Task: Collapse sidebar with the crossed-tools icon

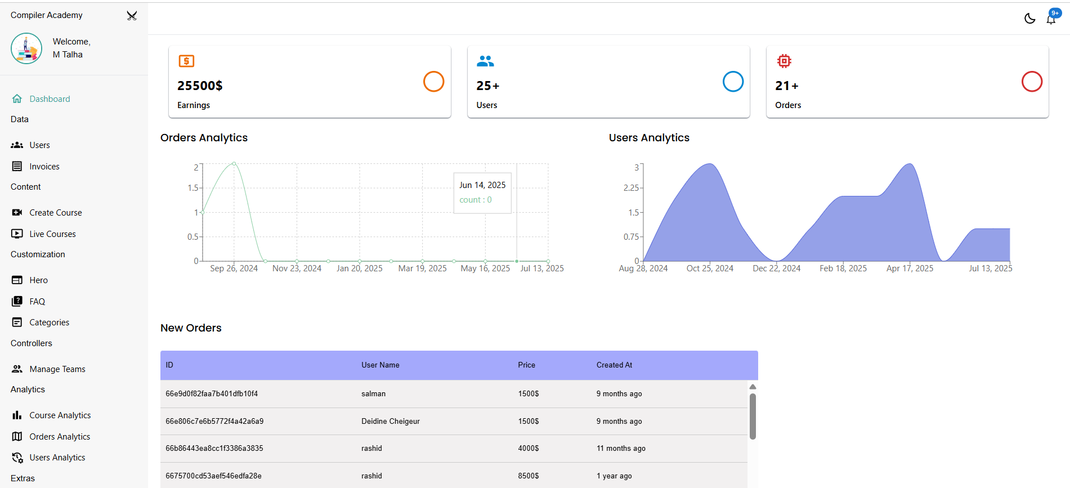Action: coord(132,16)
